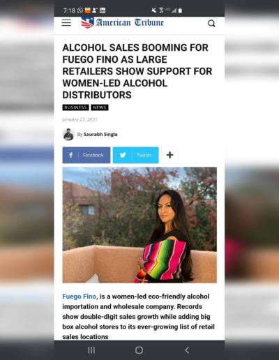Open the American Tribune logo homepage
Image resolution: width=279 pixels, height=360 pixels.
[x=122, y=22]
